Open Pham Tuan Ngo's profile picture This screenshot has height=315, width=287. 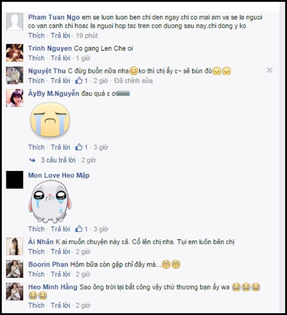15,22
